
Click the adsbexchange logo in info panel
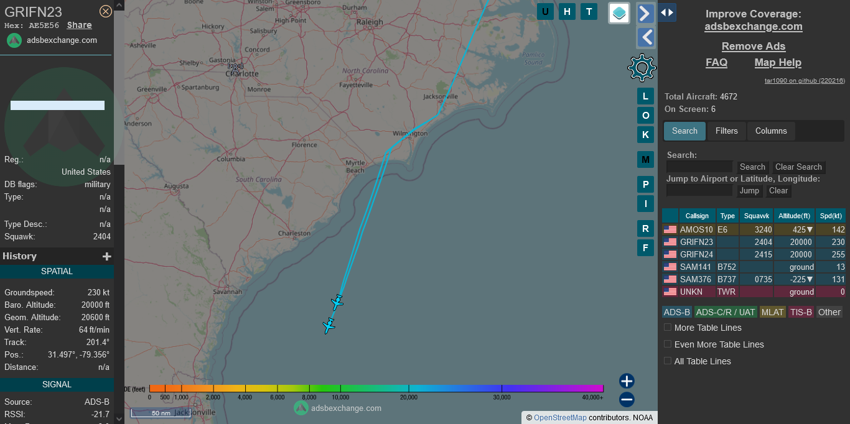point(14,40)
